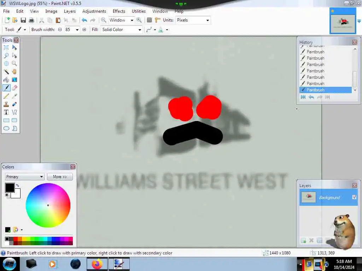362x271 pixels.
Task: Undo using the toolbar blue arrow
Action: 84,20
